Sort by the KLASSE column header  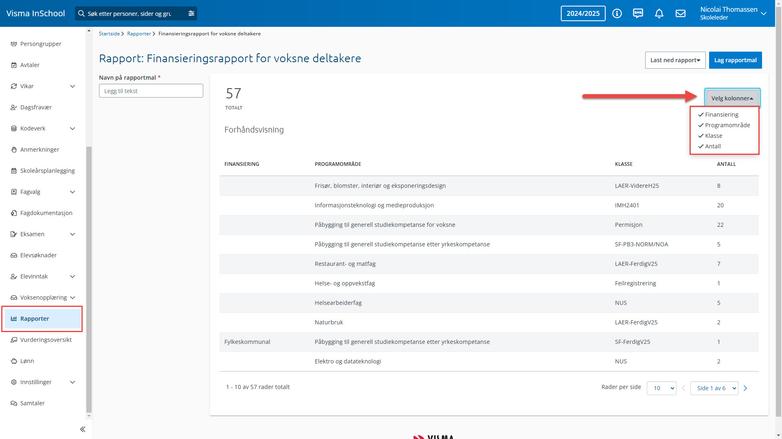pos(624,164)
